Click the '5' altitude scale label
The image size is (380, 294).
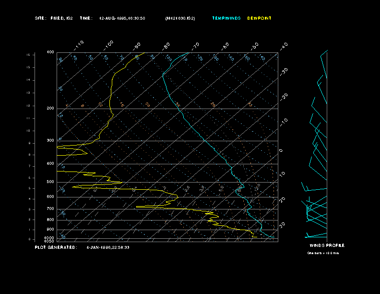click(30, 188)
